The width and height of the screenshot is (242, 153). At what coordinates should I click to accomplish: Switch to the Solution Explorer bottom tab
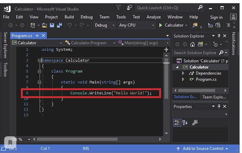tap(185, 97)
